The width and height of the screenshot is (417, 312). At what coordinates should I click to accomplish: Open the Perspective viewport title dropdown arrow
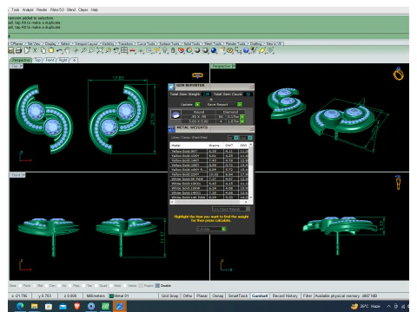[234, 66]
